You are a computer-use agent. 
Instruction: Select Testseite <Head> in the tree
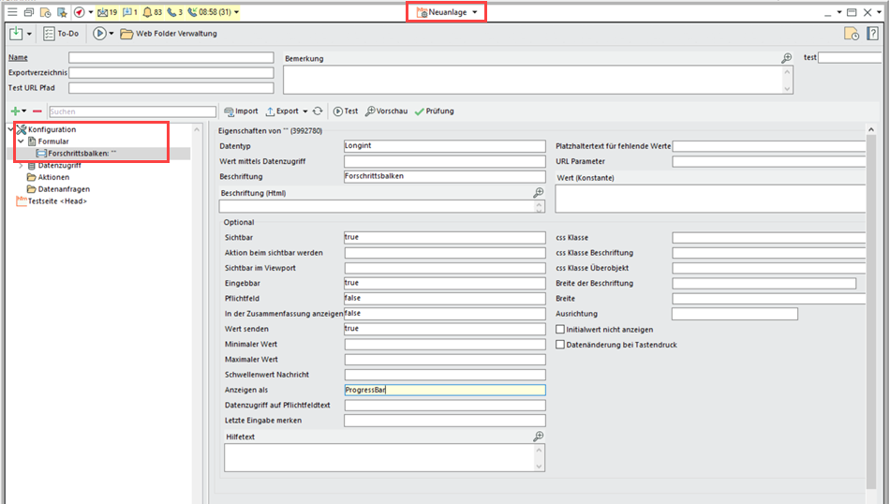[x=57, y=200]
